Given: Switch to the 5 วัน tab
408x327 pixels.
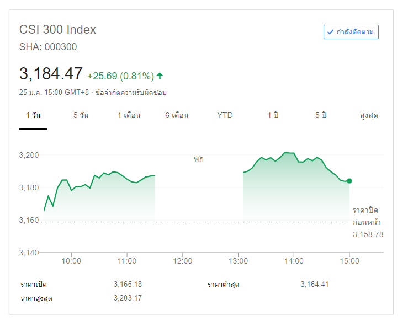Looking at the screenshot, I should click(x=81, y=115).
